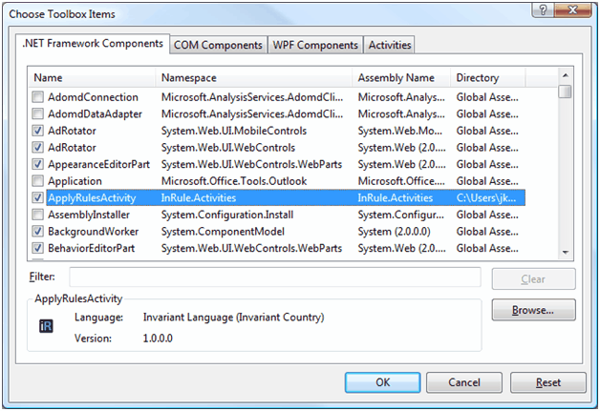
Task: Check the AssemblyInstaller checkbox
Action: click(38, 216)
